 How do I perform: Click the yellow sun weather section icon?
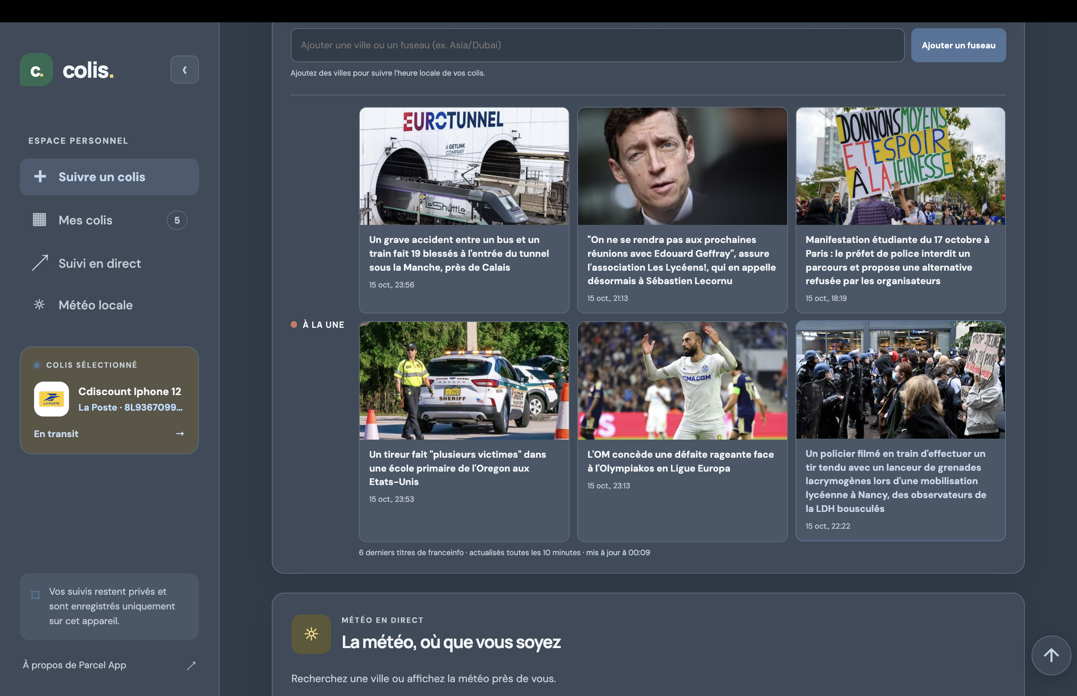[311, 634]
